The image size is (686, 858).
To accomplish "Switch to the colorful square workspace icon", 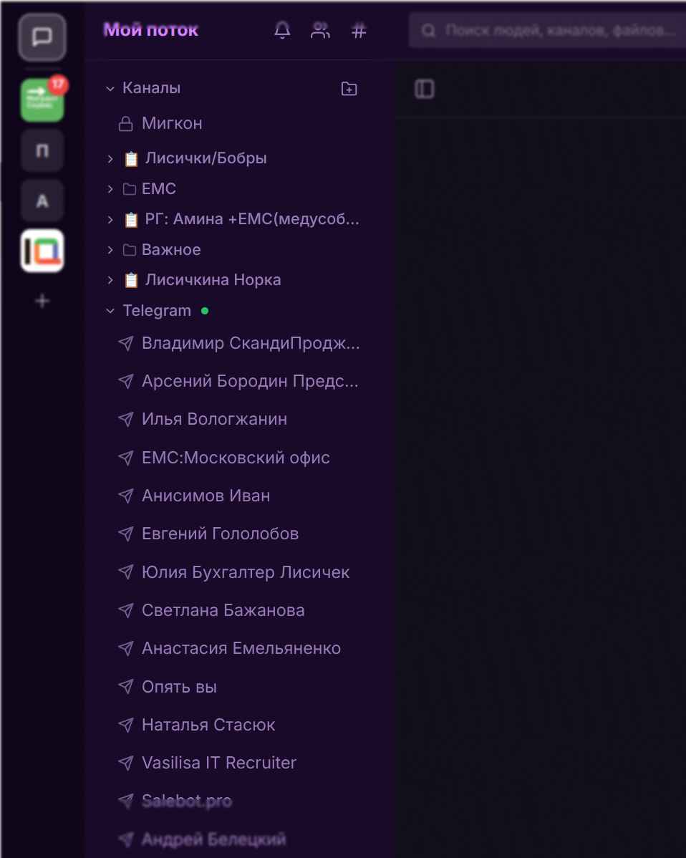I will click(x=42, y=251).
